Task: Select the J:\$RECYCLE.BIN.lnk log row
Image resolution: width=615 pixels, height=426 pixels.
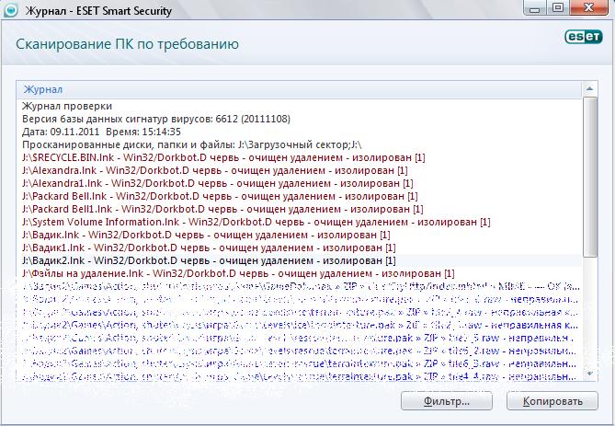Action: coord(300,157)
